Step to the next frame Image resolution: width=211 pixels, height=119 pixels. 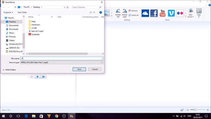(43, 77)
